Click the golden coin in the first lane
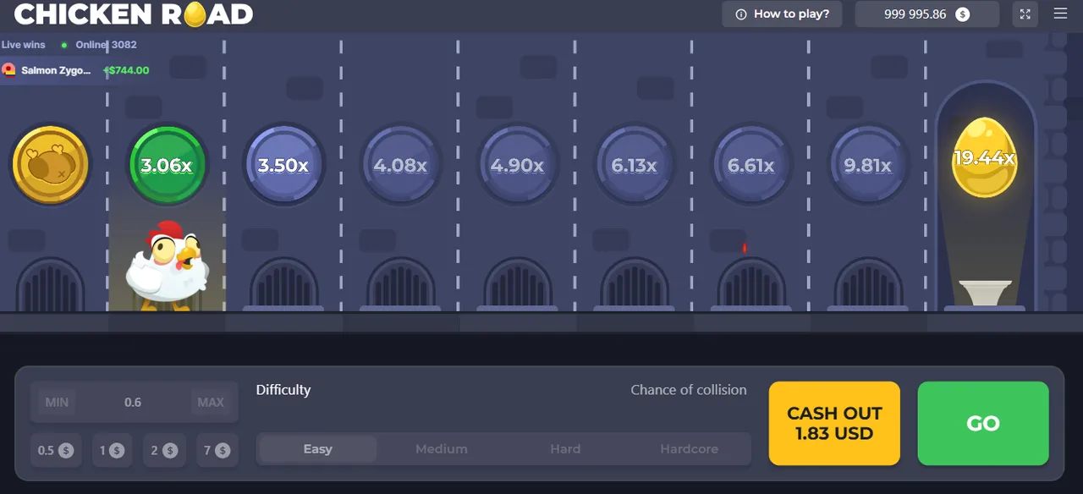 pyautogui.click(x=50, y=165)
